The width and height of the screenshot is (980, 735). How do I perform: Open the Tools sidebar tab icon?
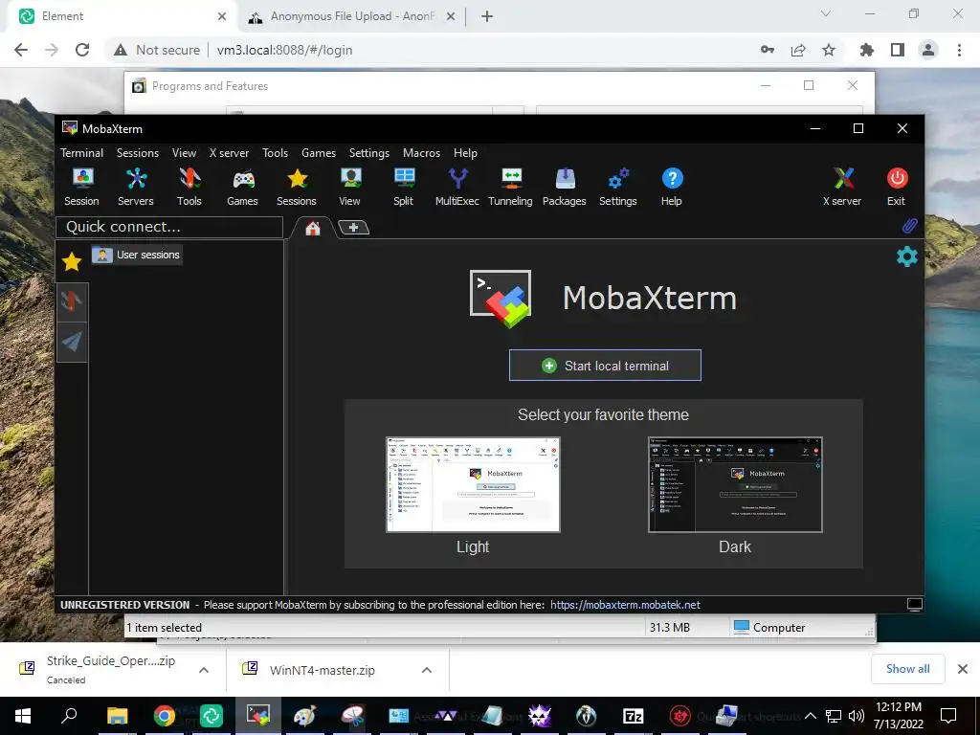pos(72,302)
